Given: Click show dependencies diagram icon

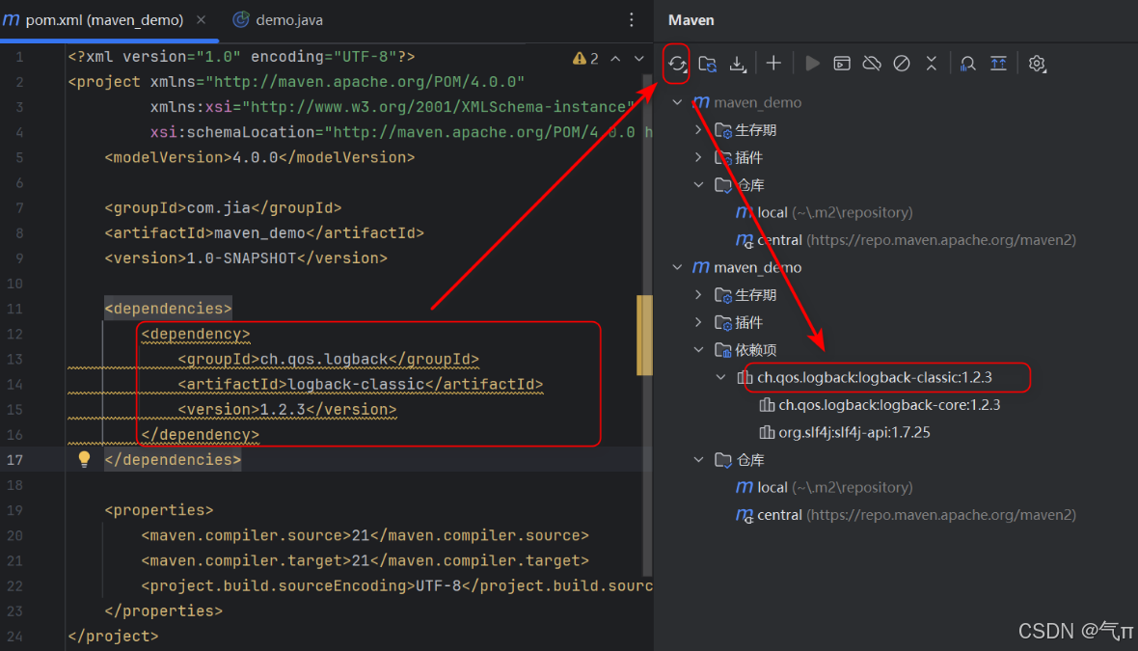Looking at the screenshot, I should tap(999, 64).
